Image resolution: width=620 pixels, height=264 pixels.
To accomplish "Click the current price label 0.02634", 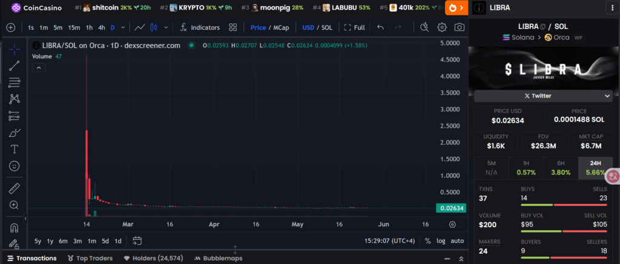I will 450,208.
